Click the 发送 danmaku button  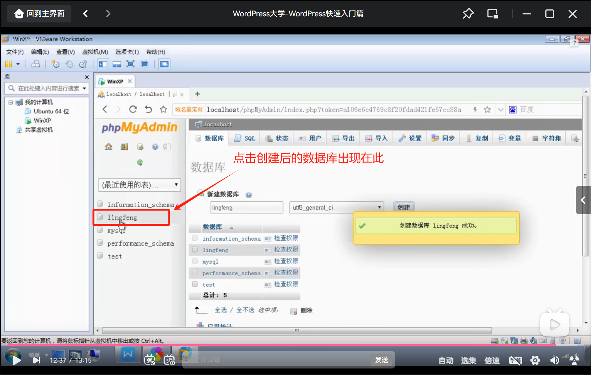382,360
